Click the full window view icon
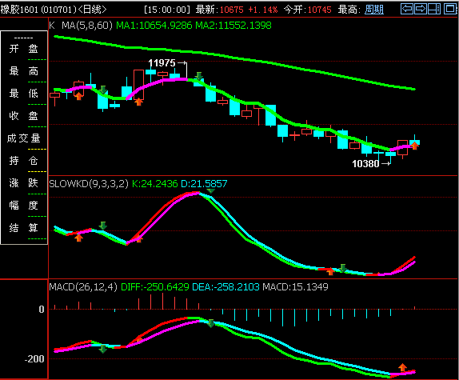This screenshot has height=380, width=459. (x=449, y=9)
